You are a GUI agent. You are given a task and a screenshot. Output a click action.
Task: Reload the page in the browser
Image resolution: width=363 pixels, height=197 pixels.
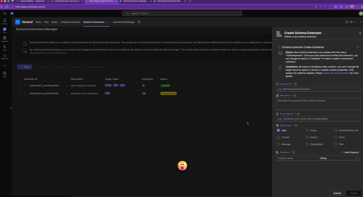click(x=7, y=7)
